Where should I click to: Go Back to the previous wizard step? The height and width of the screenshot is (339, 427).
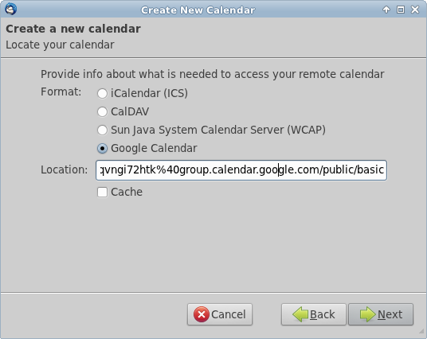(313, 314)
